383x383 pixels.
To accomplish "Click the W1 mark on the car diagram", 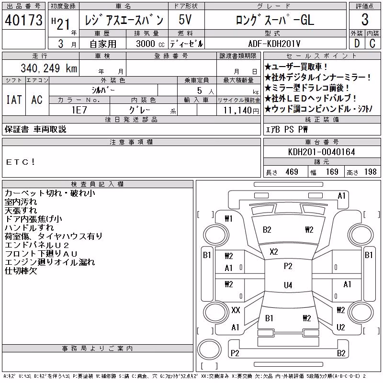I will tap(228, 218).
